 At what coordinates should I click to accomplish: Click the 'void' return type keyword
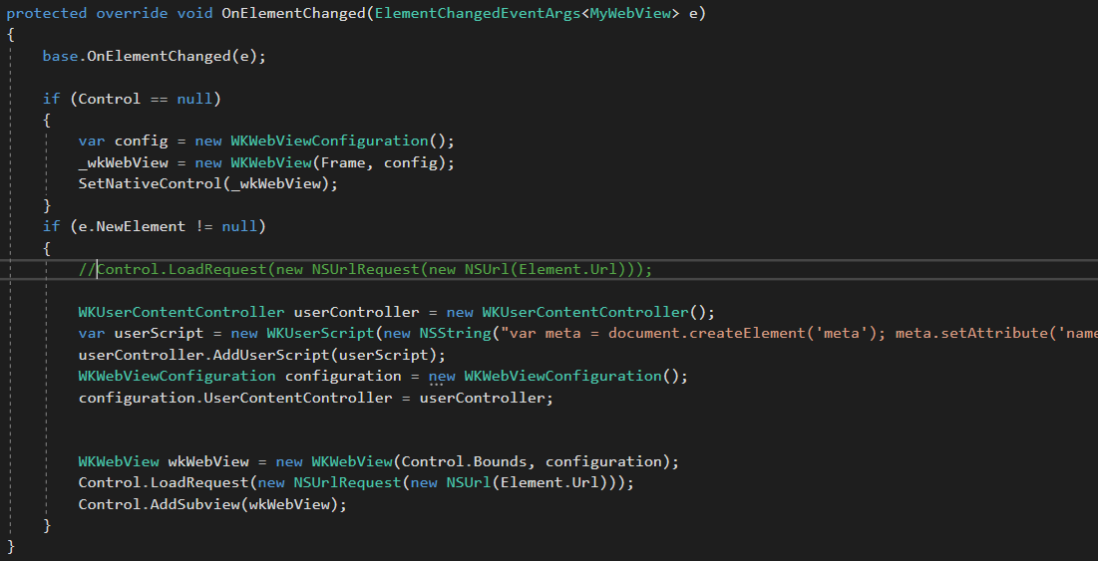(194, 13)
